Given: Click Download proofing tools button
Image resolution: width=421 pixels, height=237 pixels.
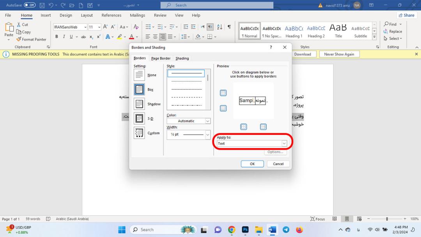Looking at the screenshot, I should tap(302, 54).
